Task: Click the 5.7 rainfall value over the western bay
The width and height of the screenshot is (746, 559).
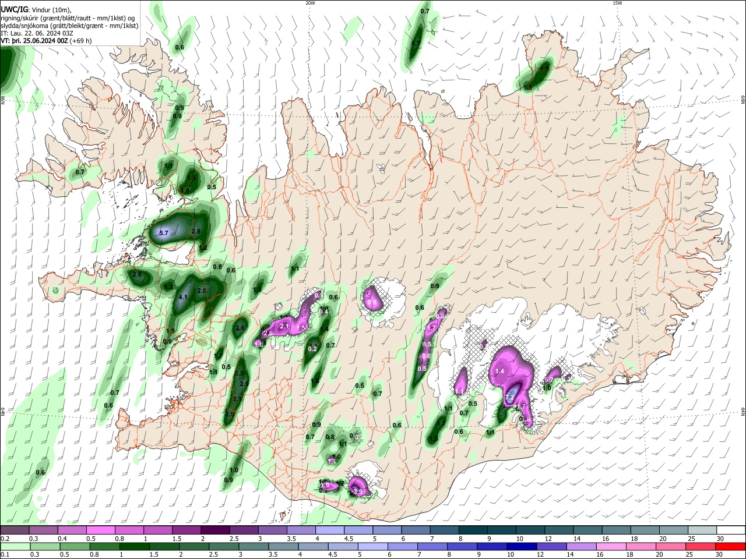Action: click(x=164, y=233)
